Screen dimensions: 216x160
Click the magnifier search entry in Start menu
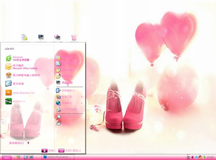coord(63,117)
